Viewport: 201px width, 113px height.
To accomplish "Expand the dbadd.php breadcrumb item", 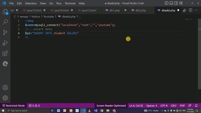I will pos(69,17).
